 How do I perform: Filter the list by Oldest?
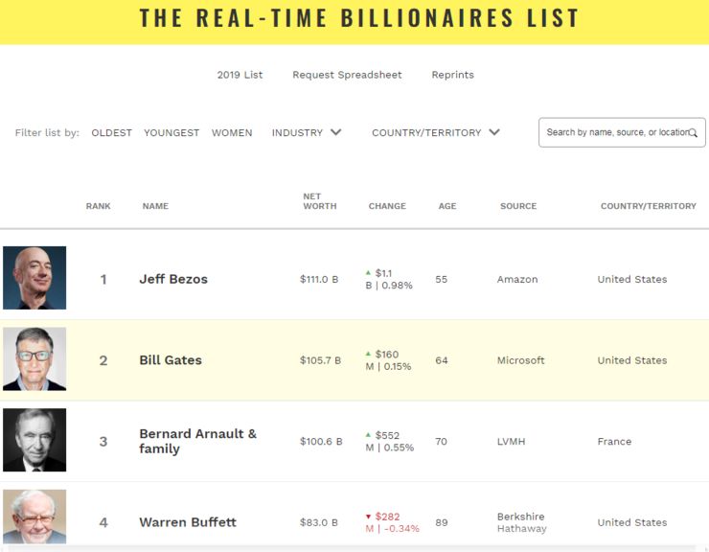pos(111,132)
